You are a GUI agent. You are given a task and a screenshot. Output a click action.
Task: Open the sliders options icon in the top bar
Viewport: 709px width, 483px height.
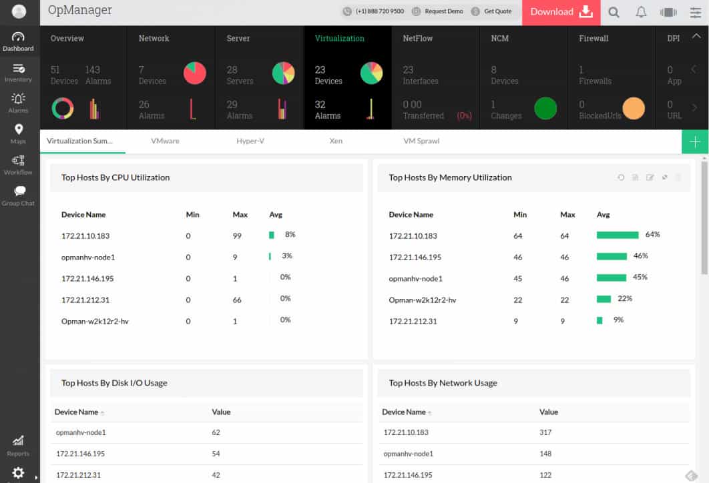point(696,12)
